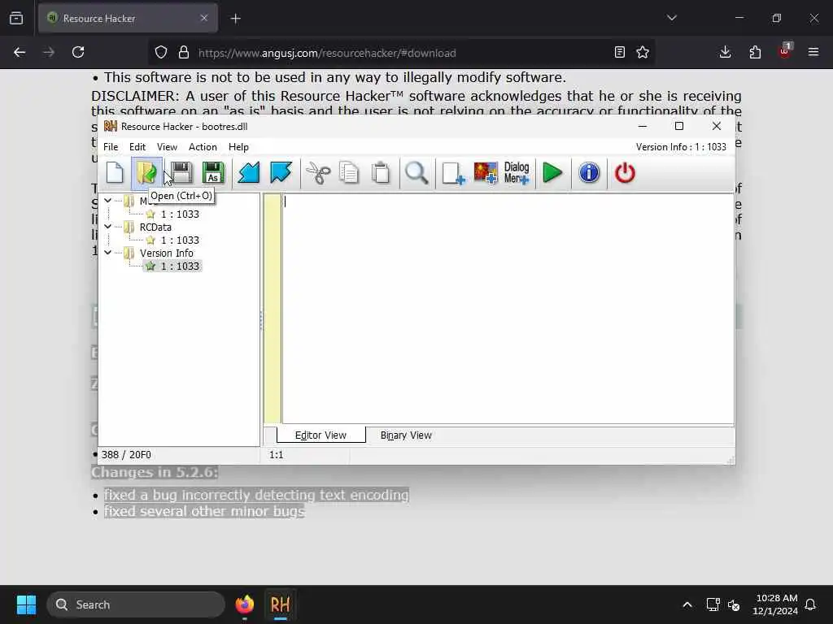833x624 pixels.
Task: Open the Help menu
Action: click(x=238, y=147)
